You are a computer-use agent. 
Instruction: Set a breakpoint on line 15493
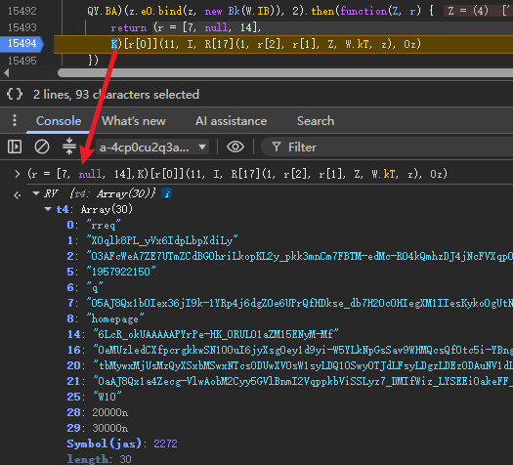(x=21, y=27)
